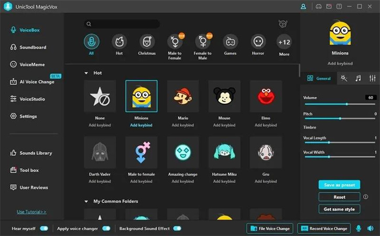Click the Reset button

pyautogui.click(x=339, y=197)
